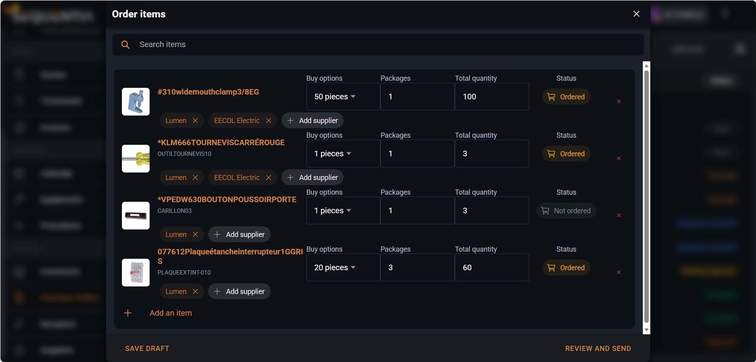Image resolution: width=756 pixels, height=362 pixels.
Task: Open the 50 pieces buy options dropdown
Action: (x=343, y=97)
